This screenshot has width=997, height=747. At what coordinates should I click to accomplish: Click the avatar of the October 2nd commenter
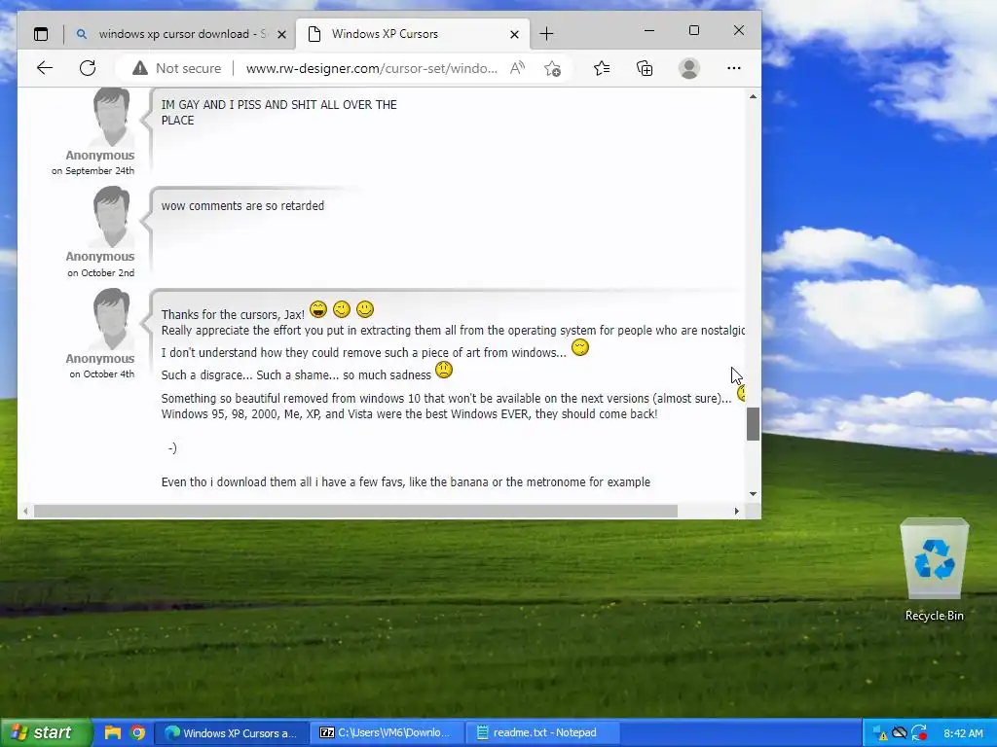click(x=112, y=217)
